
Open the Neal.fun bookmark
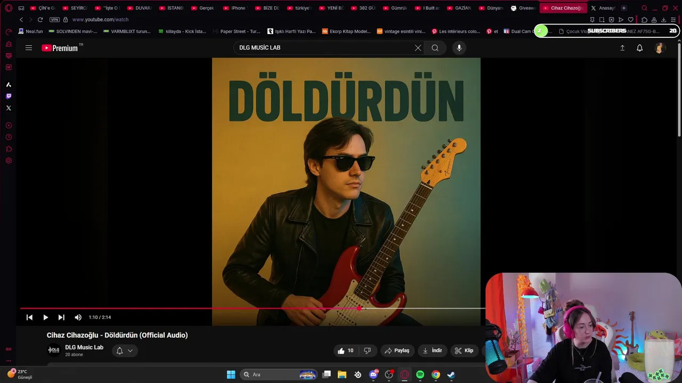click(30, 31)
